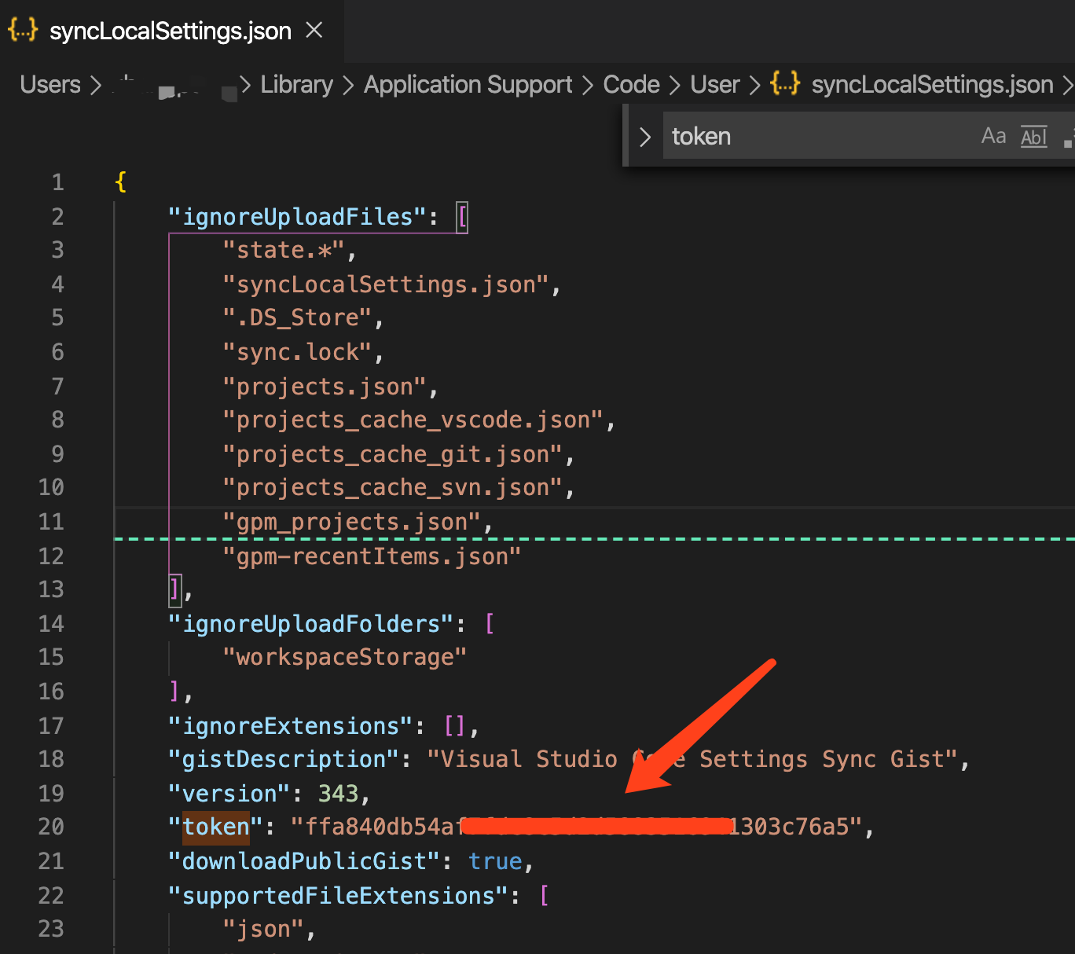
Task: Open Application Support breadcrumb segment
Action: (468, 84)
